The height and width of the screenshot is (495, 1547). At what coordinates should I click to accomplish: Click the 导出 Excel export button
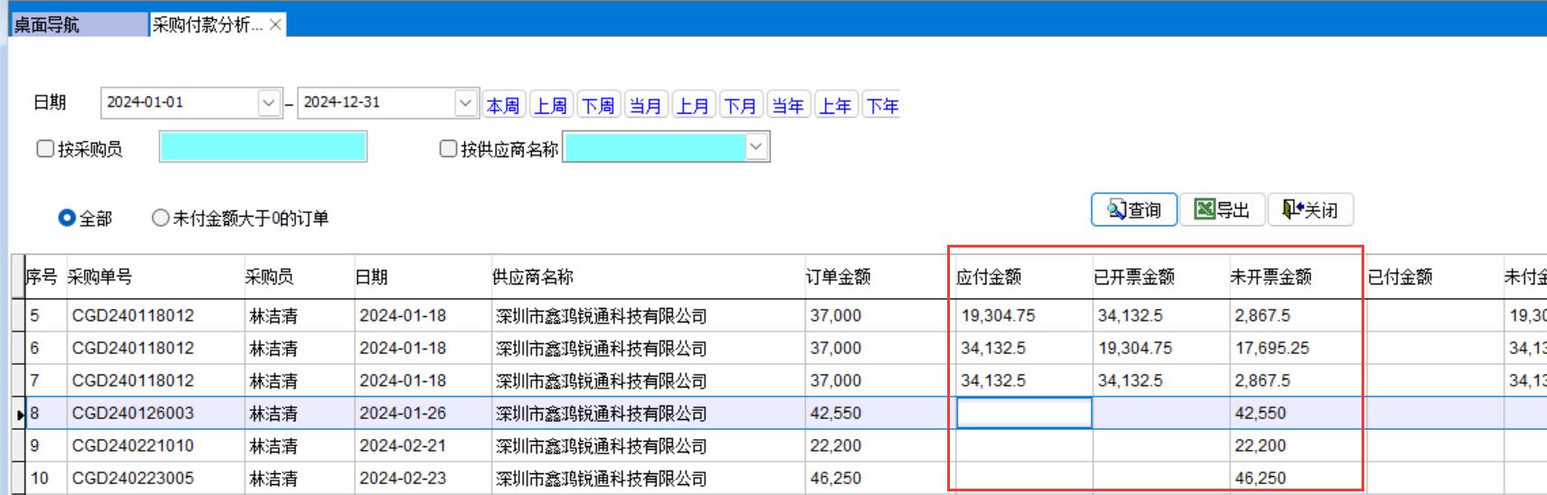pyautogui.click(x=1221, y=210)
